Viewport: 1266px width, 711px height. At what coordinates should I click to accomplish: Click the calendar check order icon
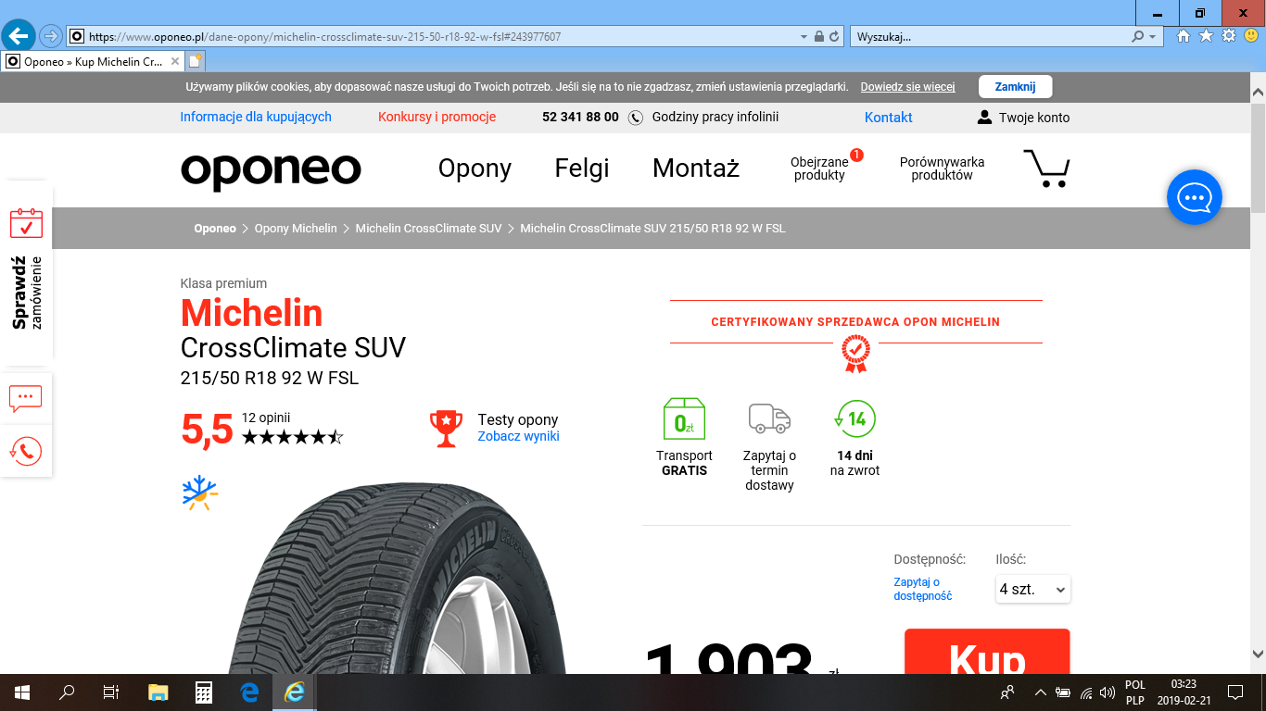(x=26, y=223)
